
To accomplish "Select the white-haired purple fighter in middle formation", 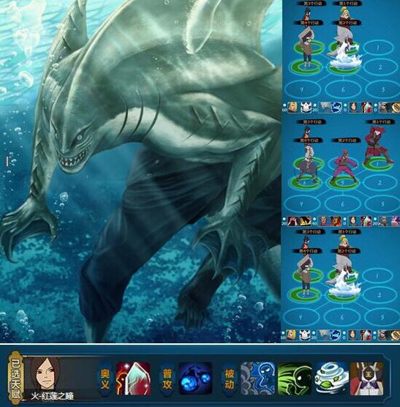I will (307, 163).
